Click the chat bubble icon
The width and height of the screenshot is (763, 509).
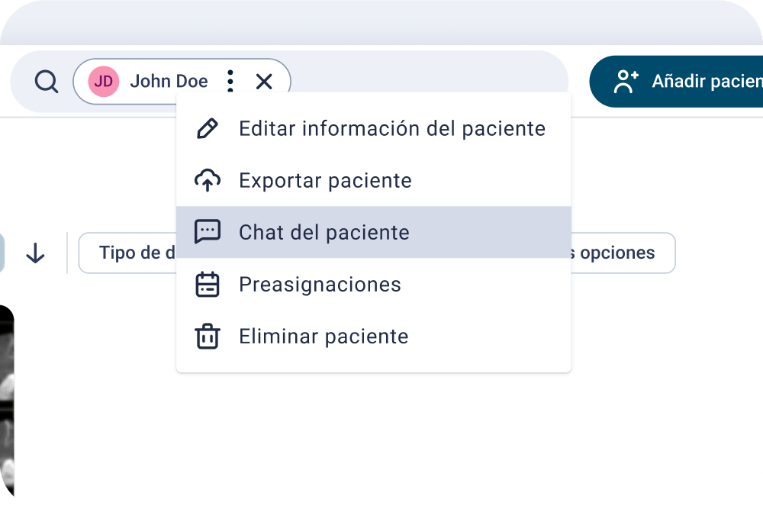(x=208, y=232)
